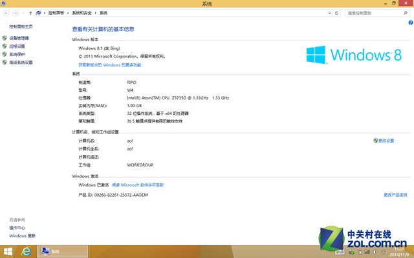Launch Internet Explorer from the taskbar
Viewport: 414px width, 258px height.
(x=26, y=252)
